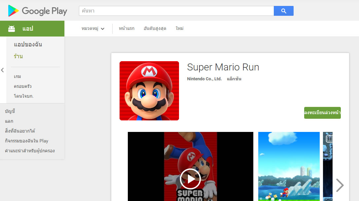Go to the หน้าแรก tab
359x201 pixels.
point(126,29)
